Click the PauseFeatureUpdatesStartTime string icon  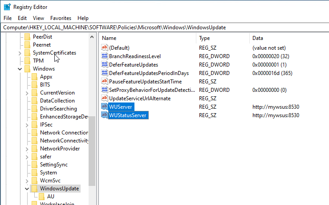coord(105,81)
